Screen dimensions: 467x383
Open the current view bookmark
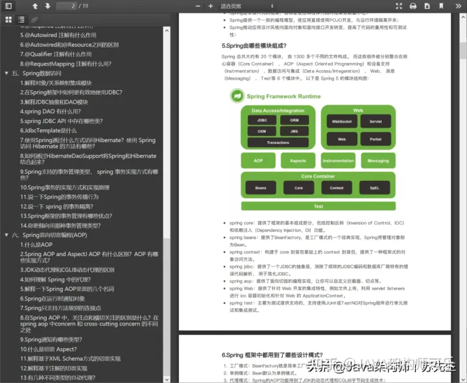[x=441, y=6]
